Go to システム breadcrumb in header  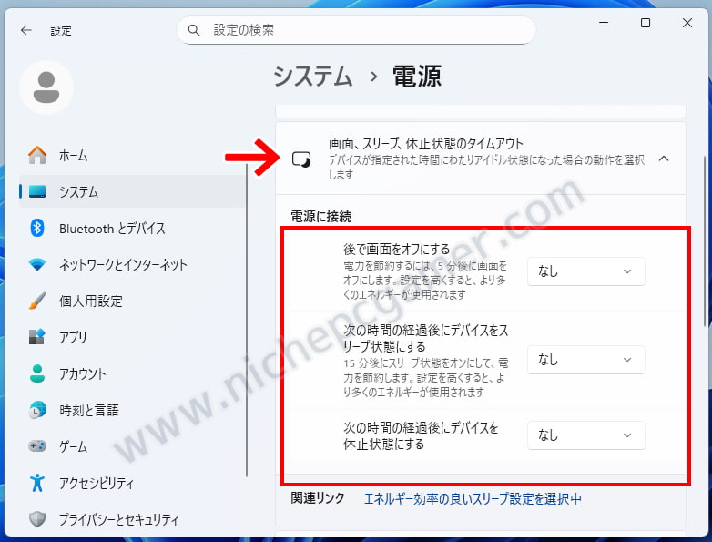pos(312,77)
